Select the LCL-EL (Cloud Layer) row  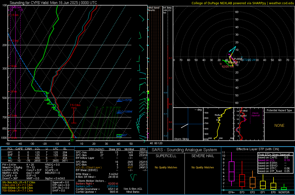(111, 167)
